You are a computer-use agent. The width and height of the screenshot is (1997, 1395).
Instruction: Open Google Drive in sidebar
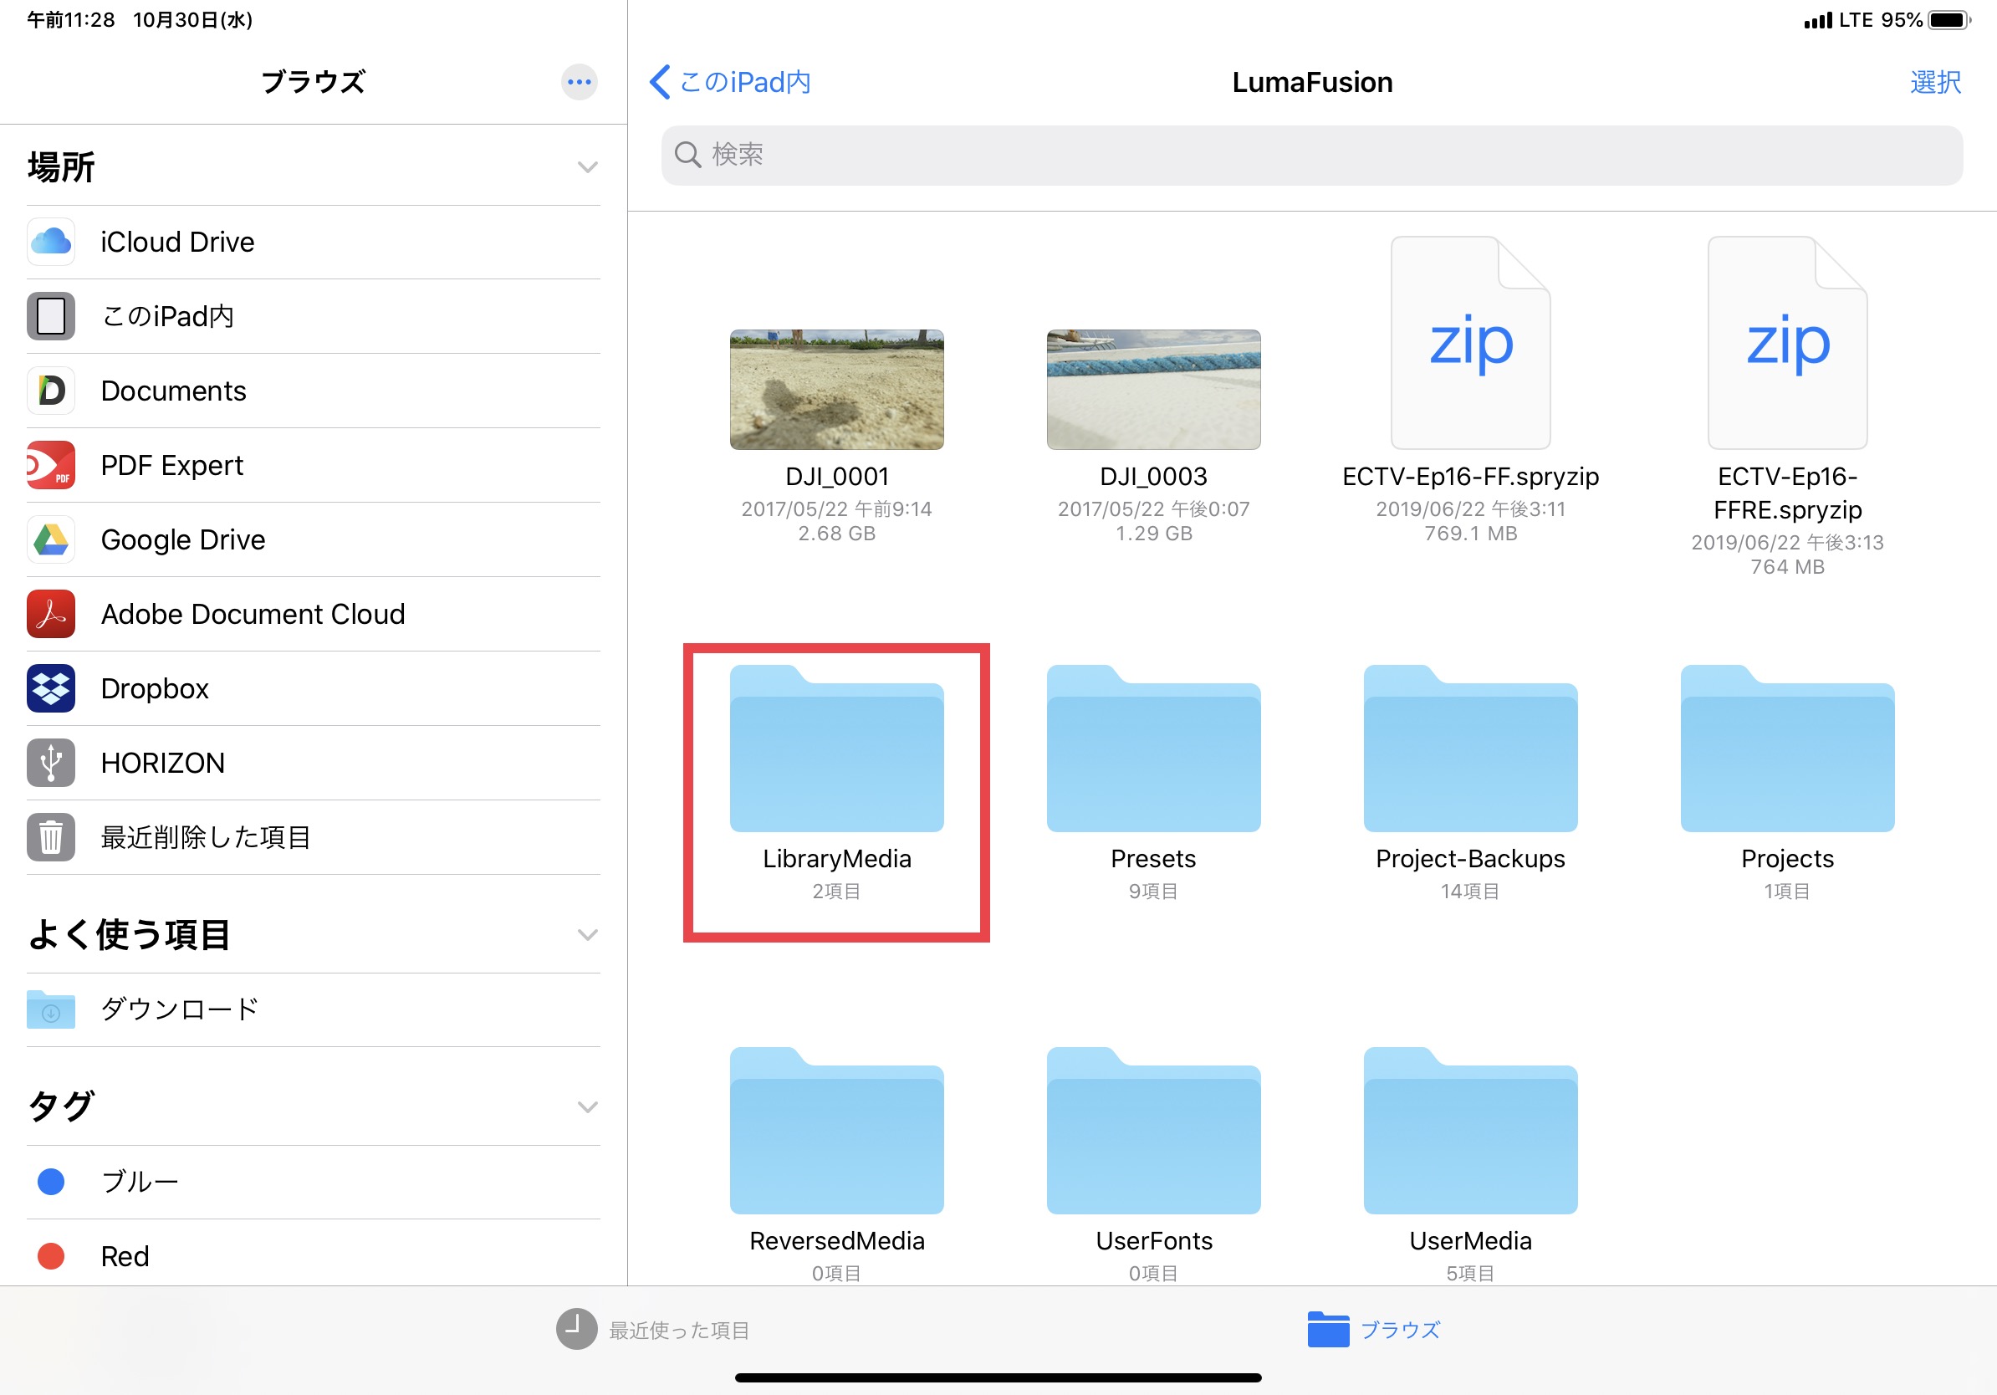[x=182, y=539]
